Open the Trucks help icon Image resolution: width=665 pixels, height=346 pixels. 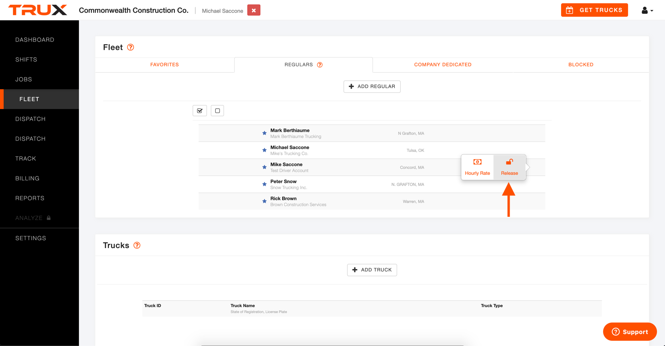[137, 245]
